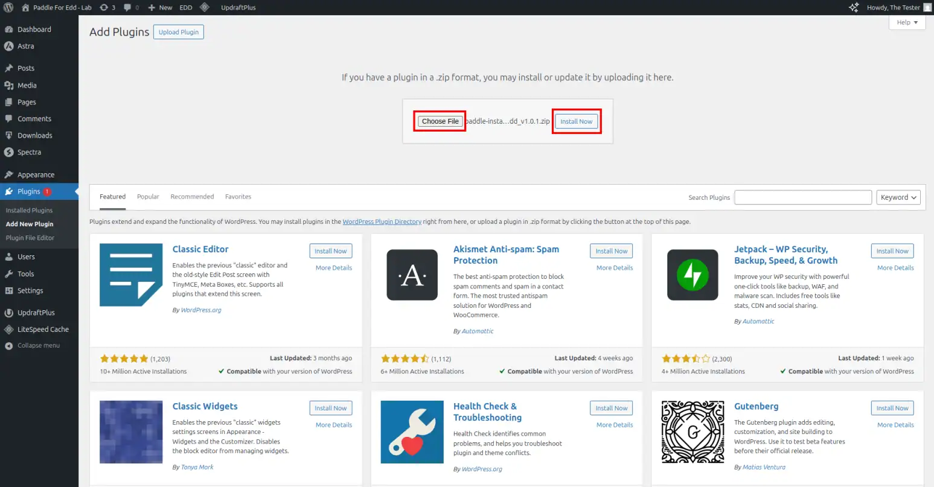Open Plugin File Editor submenu item
This screenshot has height=487, width=934.
[30, 238]
